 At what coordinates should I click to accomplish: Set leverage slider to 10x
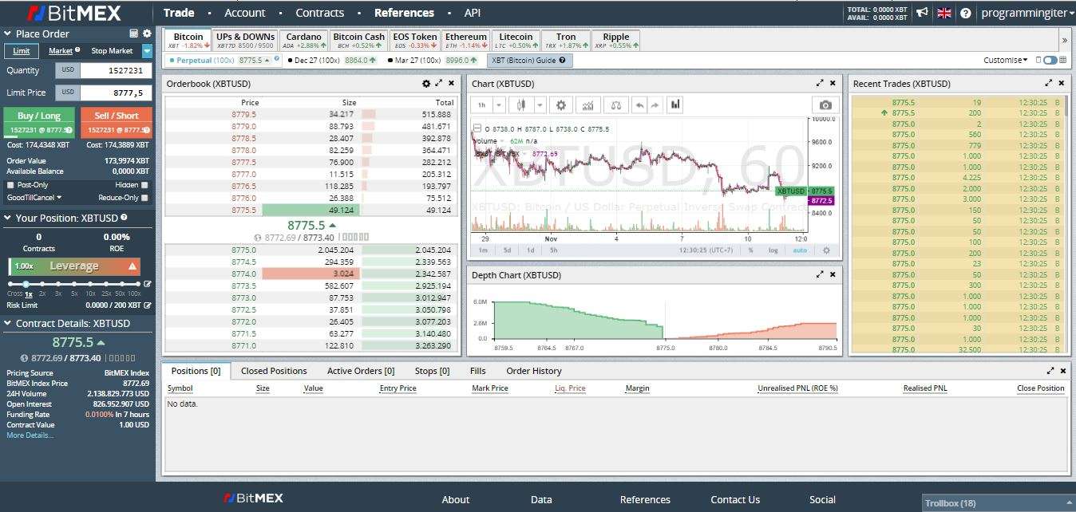coord(91,285)
